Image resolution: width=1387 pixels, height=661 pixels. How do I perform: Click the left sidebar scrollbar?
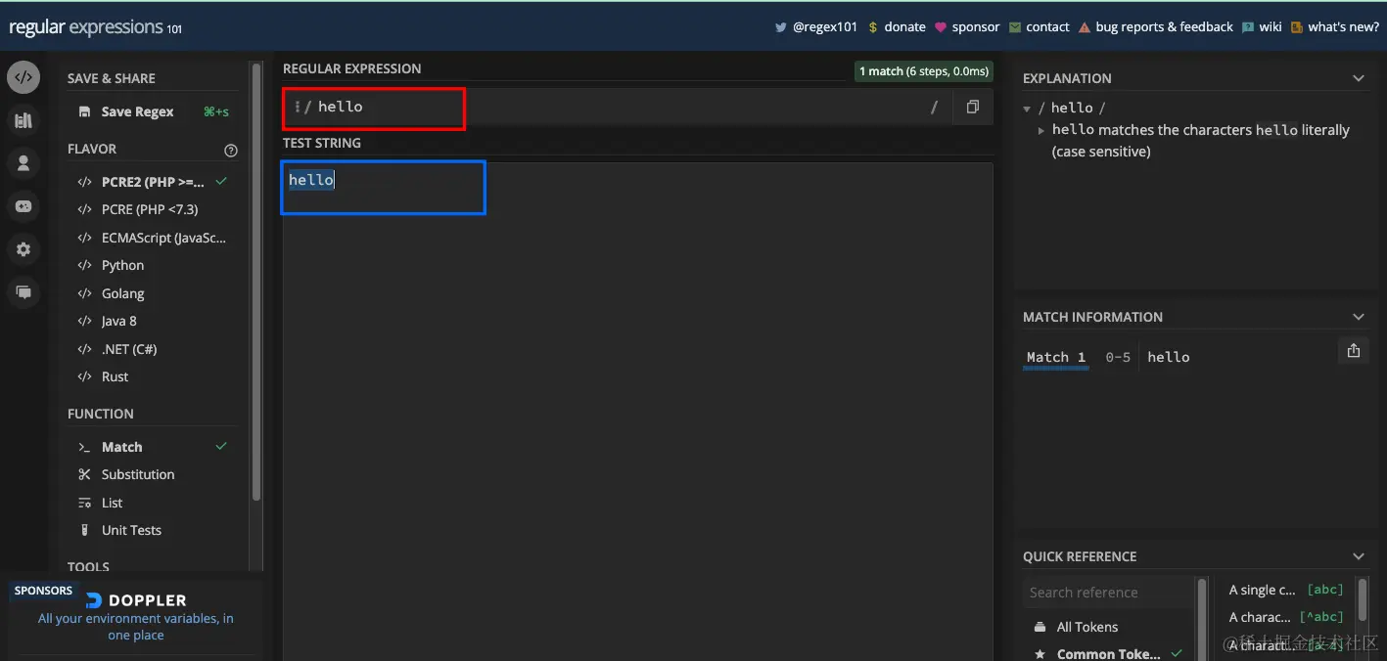256,282
